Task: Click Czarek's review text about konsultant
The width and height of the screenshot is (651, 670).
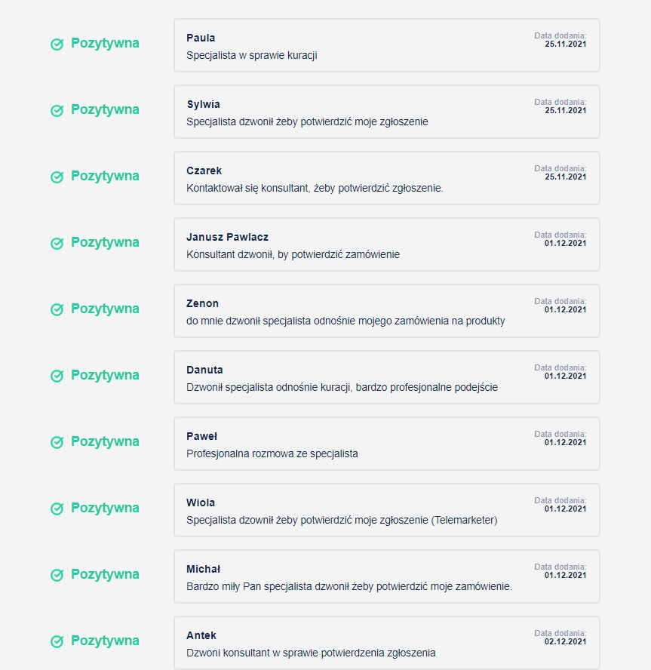Action: coord(315,188)
